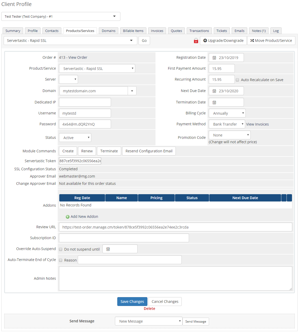The image size is (299, 333).
Task: Click the Admin Notes text area
Action: [175, 278]
